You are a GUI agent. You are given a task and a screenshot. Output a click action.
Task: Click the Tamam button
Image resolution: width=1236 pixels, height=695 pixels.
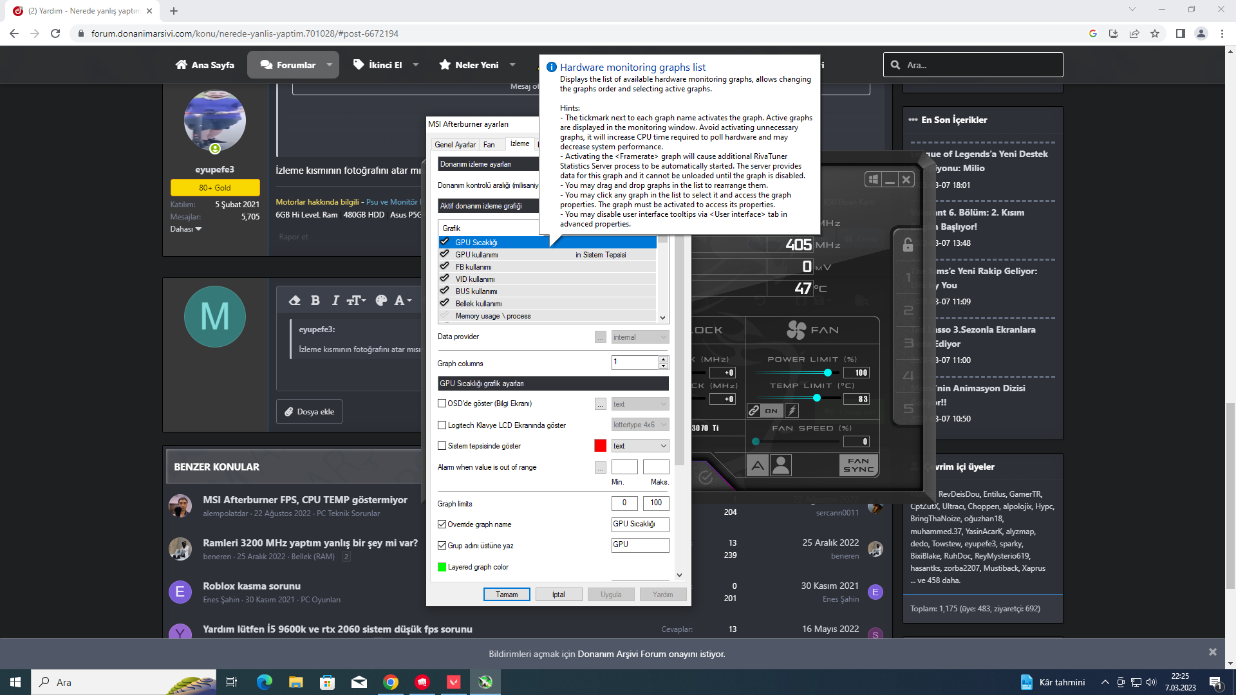507,595
